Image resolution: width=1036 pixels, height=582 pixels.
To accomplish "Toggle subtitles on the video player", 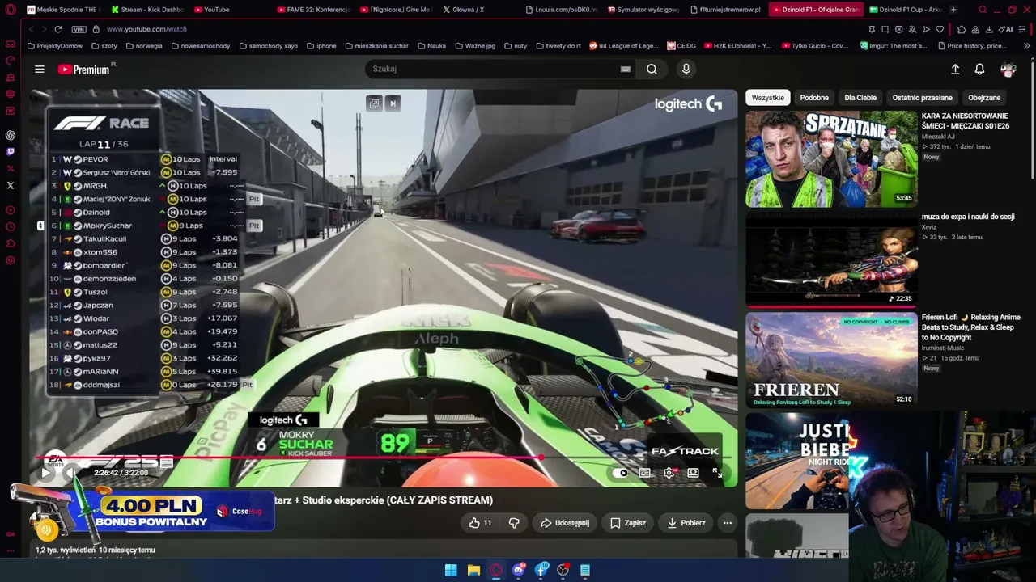I will pyautogui.click(x=644, y=473).
